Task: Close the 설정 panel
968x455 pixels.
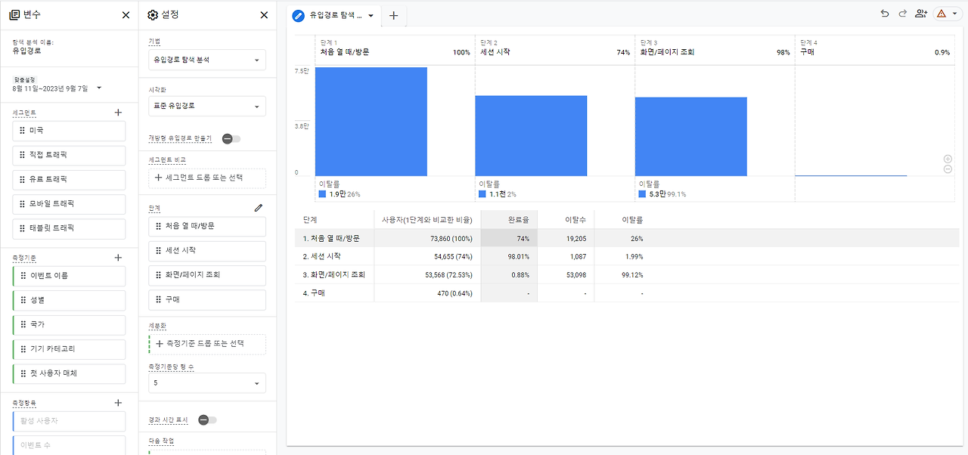Action: (264, 15)
